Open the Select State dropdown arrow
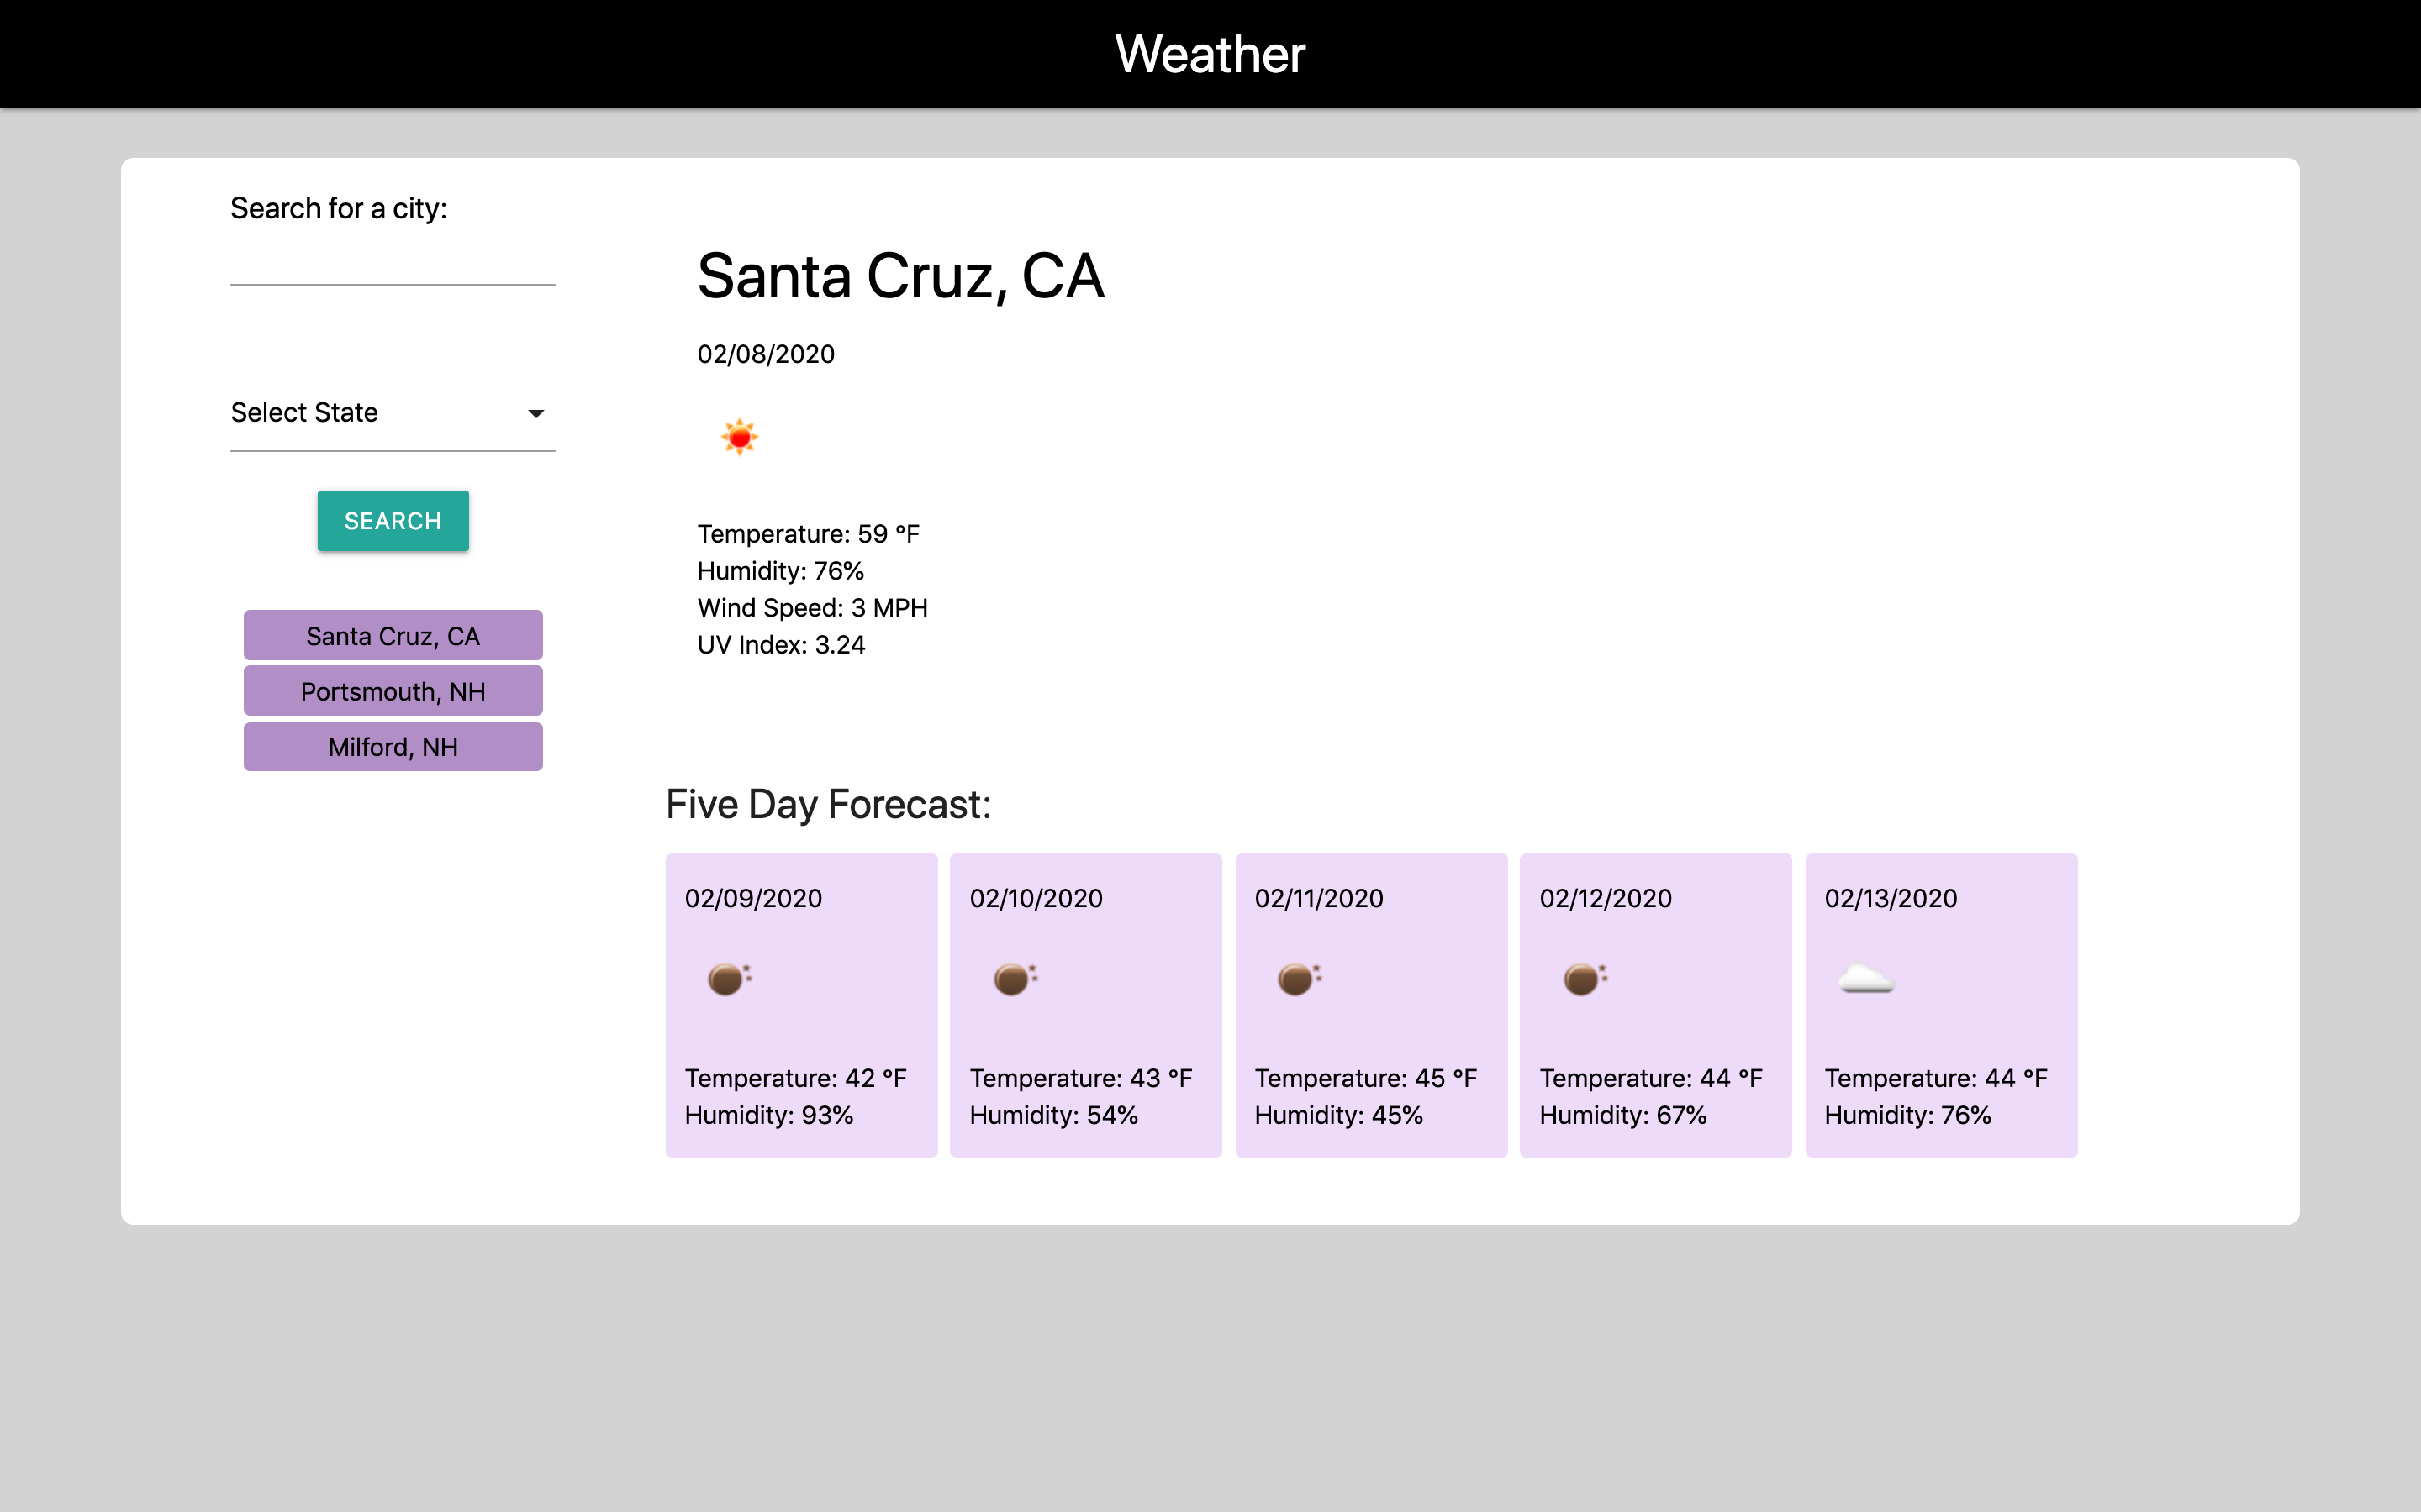Viewport: 2421px width, 1512px height. pos(536,414)
